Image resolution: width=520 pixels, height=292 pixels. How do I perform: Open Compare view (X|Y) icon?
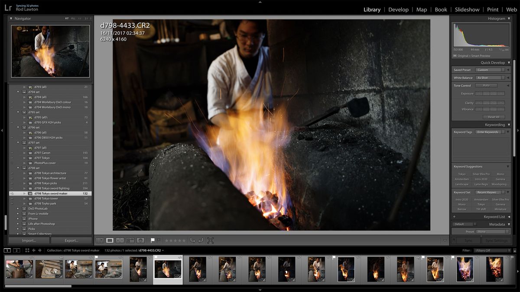tap(120, 240)
